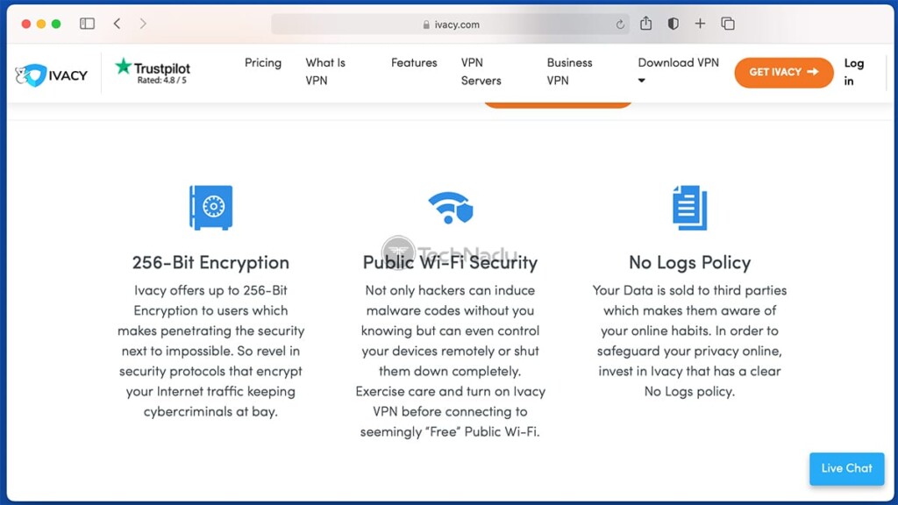
Task: Click the No Logs Policy heading
Action: tap(689, 262)
